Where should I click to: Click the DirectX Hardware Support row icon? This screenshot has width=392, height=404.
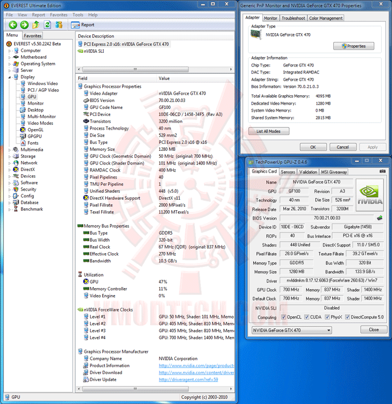[x=86, y=198]
